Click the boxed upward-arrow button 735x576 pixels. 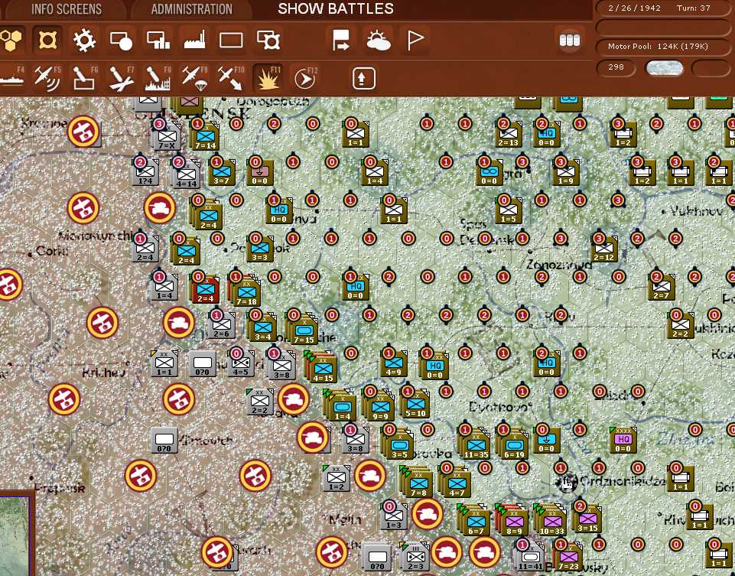point(364,78)
